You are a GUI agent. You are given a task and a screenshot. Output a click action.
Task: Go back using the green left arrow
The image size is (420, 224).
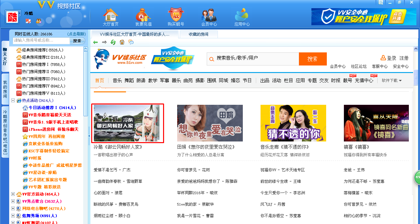(95, 42)
